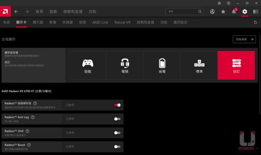The image size is (261, 155).
Task: Go forward with the right arrow
Action: (x=27, y=12)
